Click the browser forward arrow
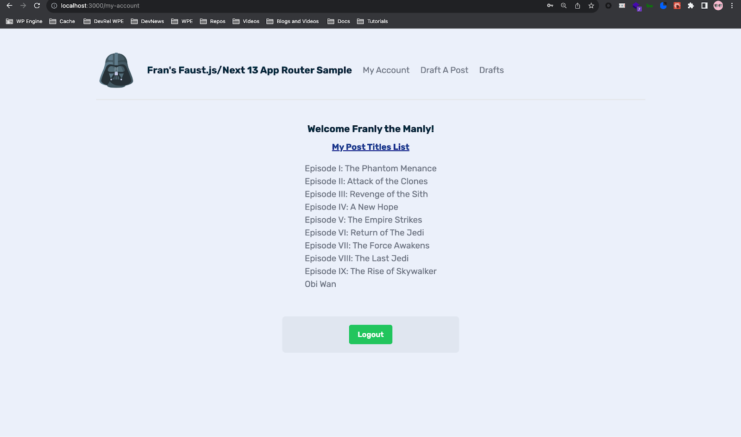Viewport: 741px width, 437px height. 23,6
